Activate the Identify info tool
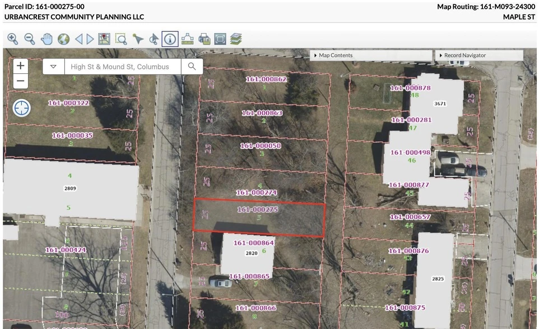This screenshot has width=539, height=329. click(x=170, y=39)
